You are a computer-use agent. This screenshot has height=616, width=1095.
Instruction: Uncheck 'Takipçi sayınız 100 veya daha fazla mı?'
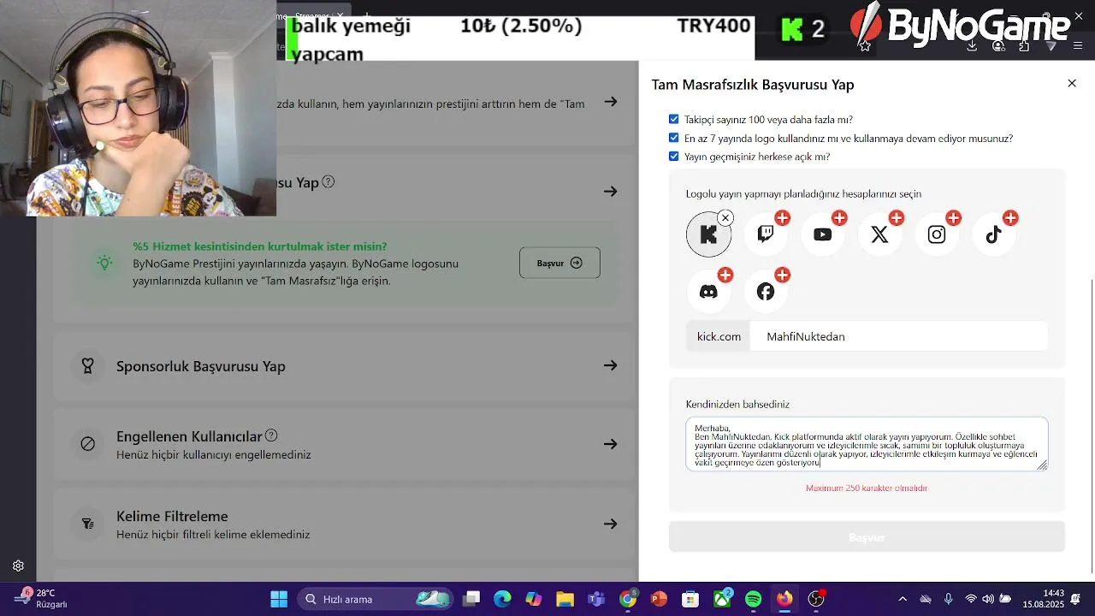674,119
